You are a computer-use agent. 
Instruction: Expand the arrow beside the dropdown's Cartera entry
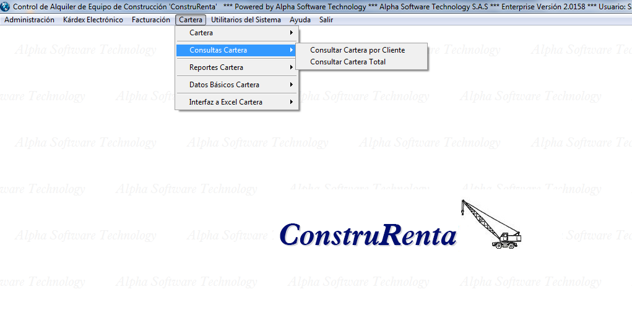[292, 33]
